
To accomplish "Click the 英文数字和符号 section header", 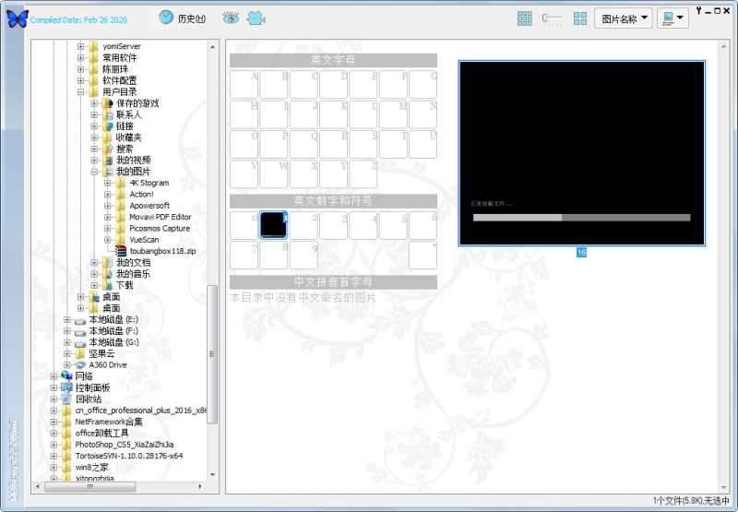I will point(333,201).
